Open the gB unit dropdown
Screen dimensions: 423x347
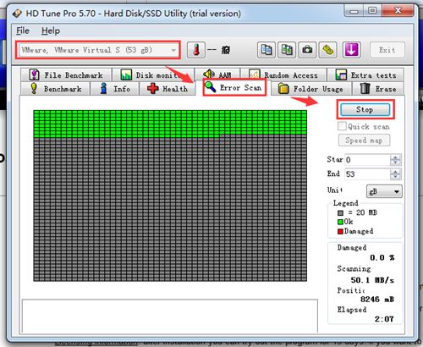point(384,191)
